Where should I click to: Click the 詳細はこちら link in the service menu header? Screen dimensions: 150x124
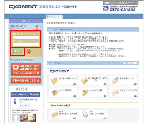click(130, 63)
